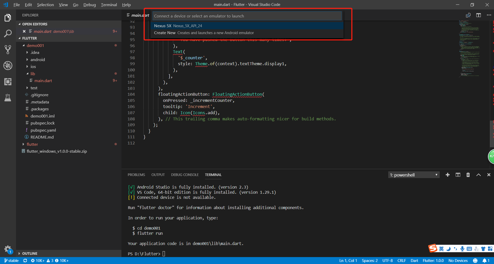Click the feedback smiley in status bar

pyautogui.click(x=475, y=260)
